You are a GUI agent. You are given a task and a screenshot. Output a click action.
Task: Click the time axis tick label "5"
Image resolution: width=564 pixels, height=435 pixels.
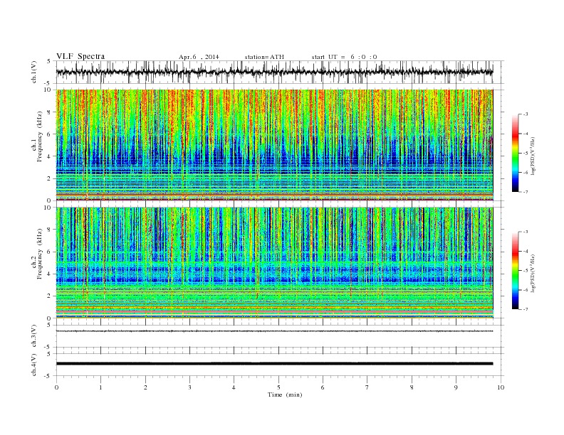[x=278, y=387]
